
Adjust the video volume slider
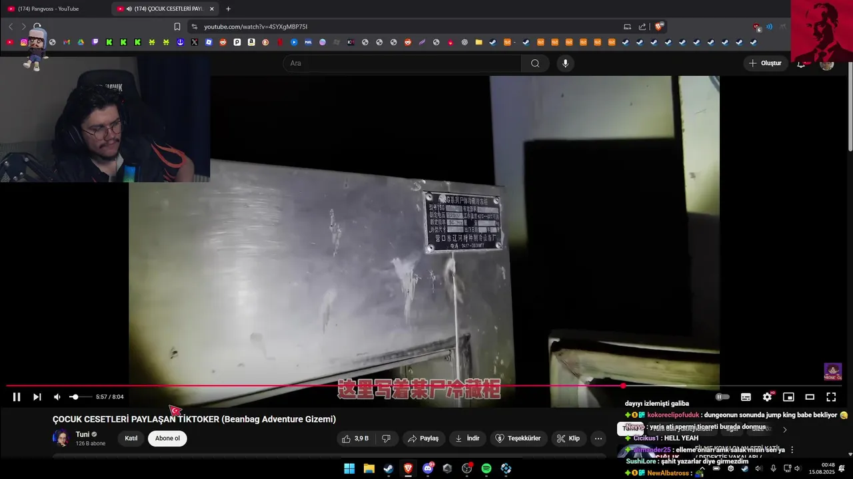point(80,397)
